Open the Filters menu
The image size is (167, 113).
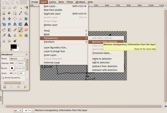70,2
